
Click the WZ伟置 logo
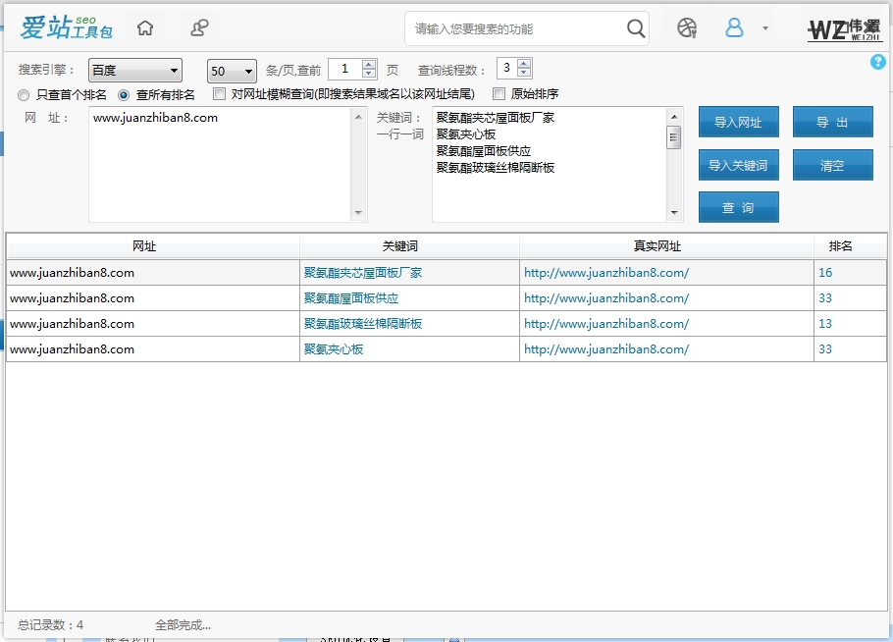point(844,28)
